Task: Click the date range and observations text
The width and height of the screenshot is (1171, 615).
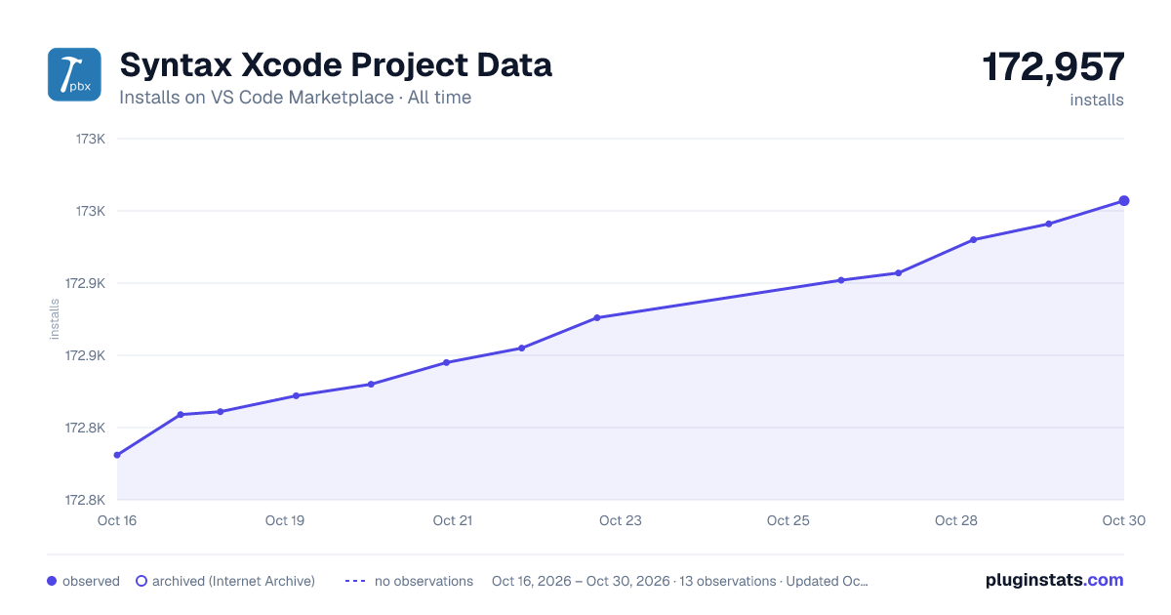Action: tap(680, 581)
